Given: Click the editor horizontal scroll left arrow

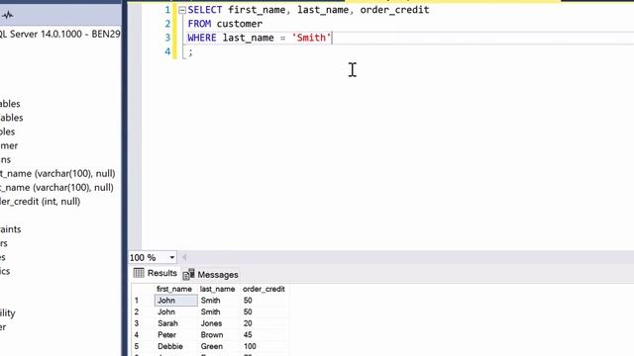Looking at the screenshot, I should (x=184, y=257).
